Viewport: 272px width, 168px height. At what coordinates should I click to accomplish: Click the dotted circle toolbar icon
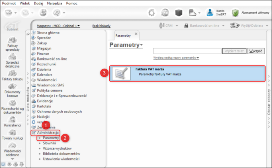tap(151, 13)
